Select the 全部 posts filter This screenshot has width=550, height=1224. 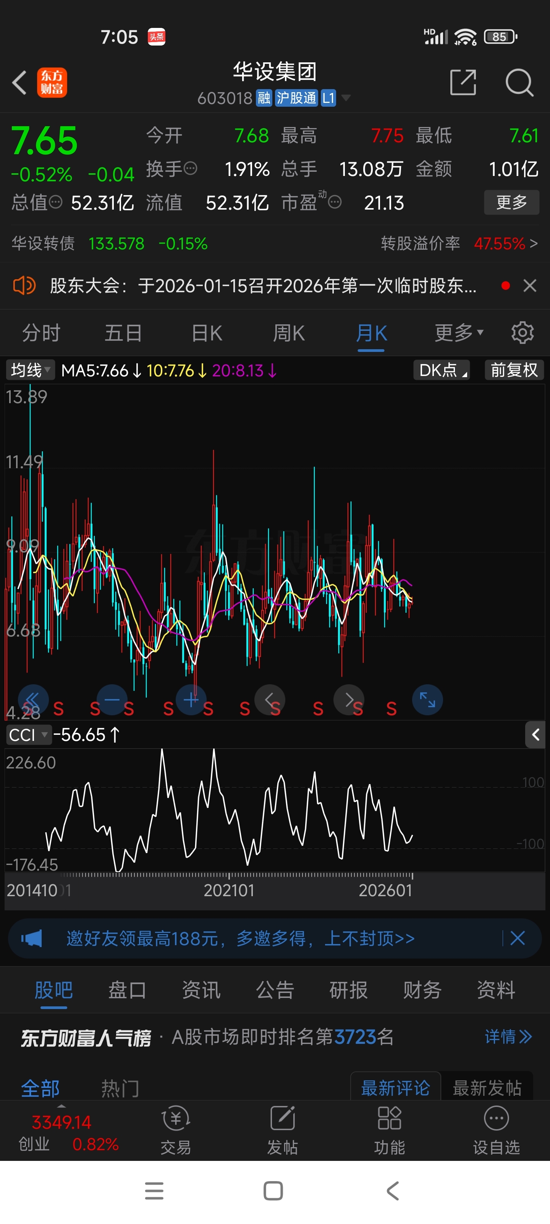click(x=40, y=1088)
